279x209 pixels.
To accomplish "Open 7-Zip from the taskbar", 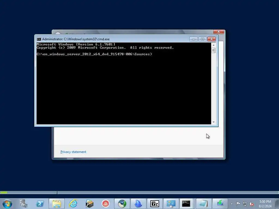I will [x=155, y=204].
